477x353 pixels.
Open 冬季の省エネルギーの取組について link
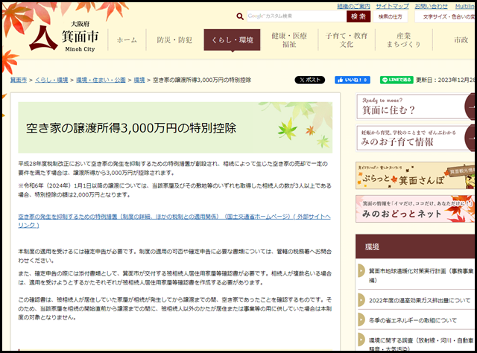pos(412,320)
